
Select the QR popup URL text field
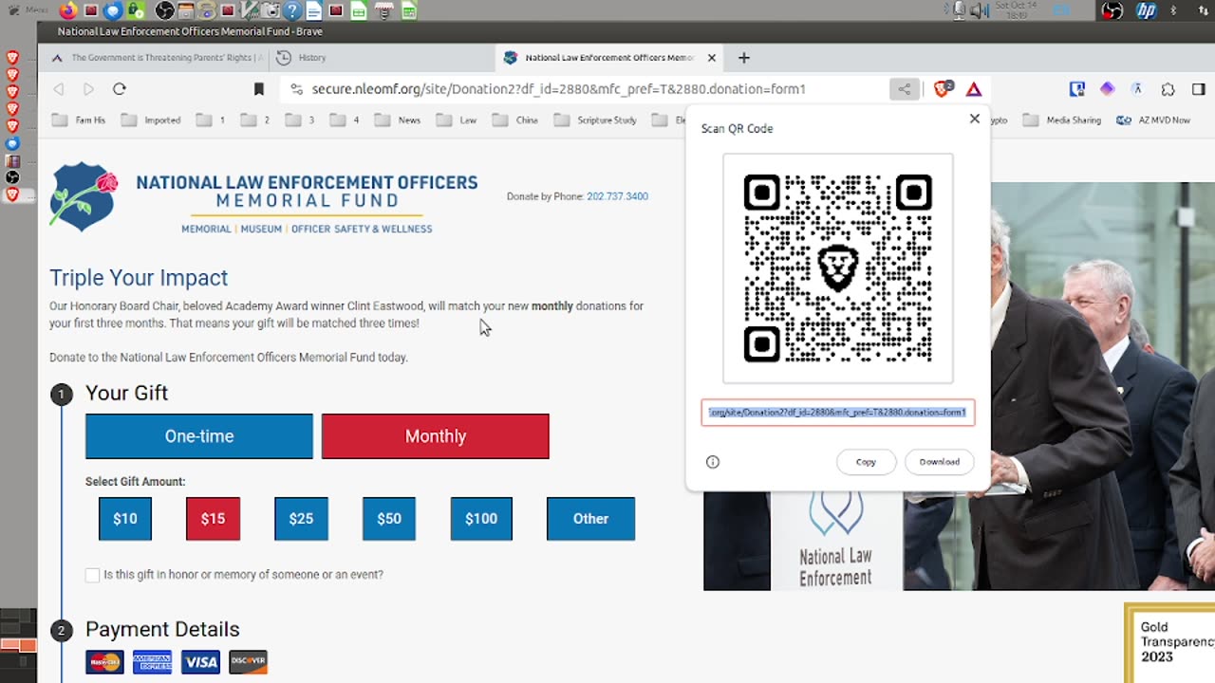(x=838, y=413)
